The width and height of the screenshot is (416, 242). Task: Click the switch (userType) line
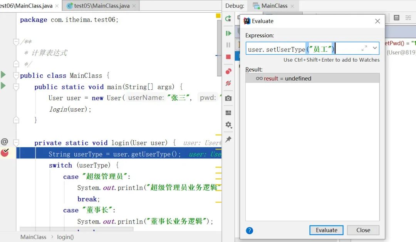[x=84, y=165]
